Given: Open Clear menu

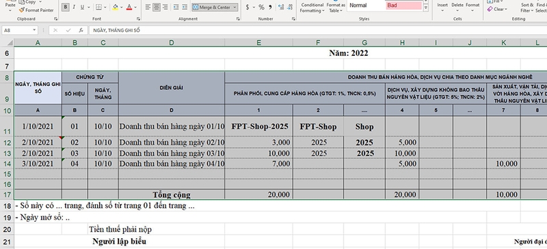Looking at the screenshot, I should pyautogui.click(x=497, y=10).
